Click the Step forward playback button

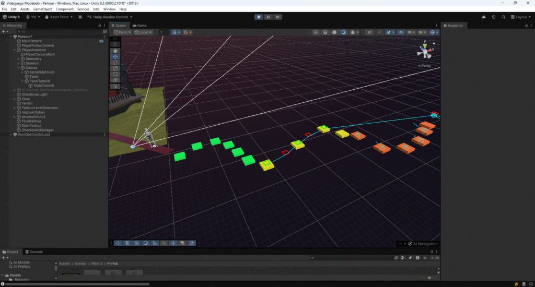[x=278, y=17]
